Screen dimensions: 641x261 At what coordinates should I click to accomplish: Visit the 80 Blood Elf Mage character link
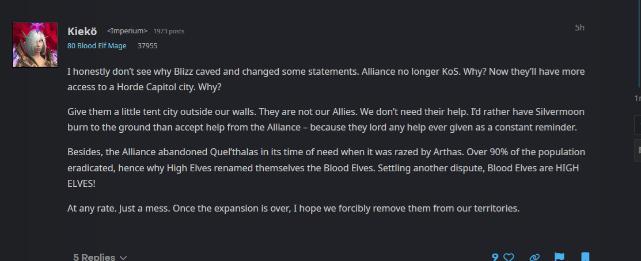(x=97, y=45)
